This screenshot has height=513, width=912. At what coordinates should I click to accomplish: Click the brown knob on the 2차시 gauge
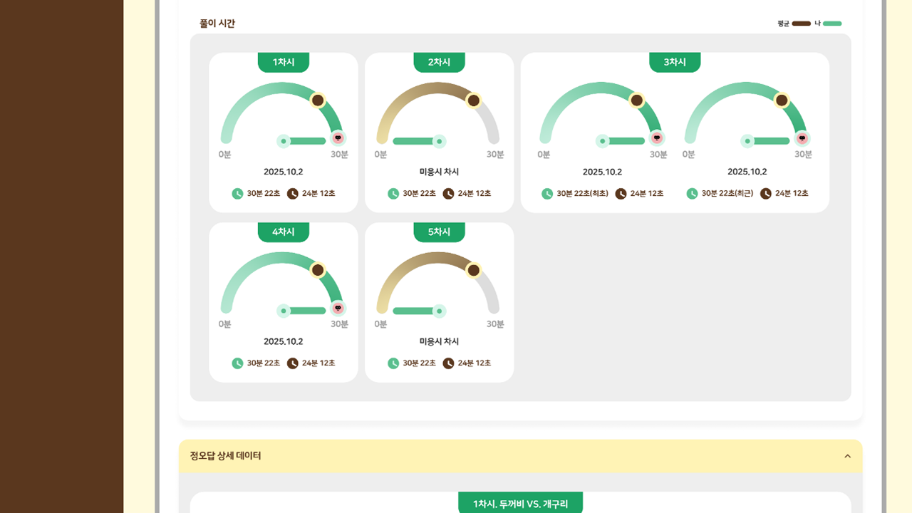click(x=473, y=100)
